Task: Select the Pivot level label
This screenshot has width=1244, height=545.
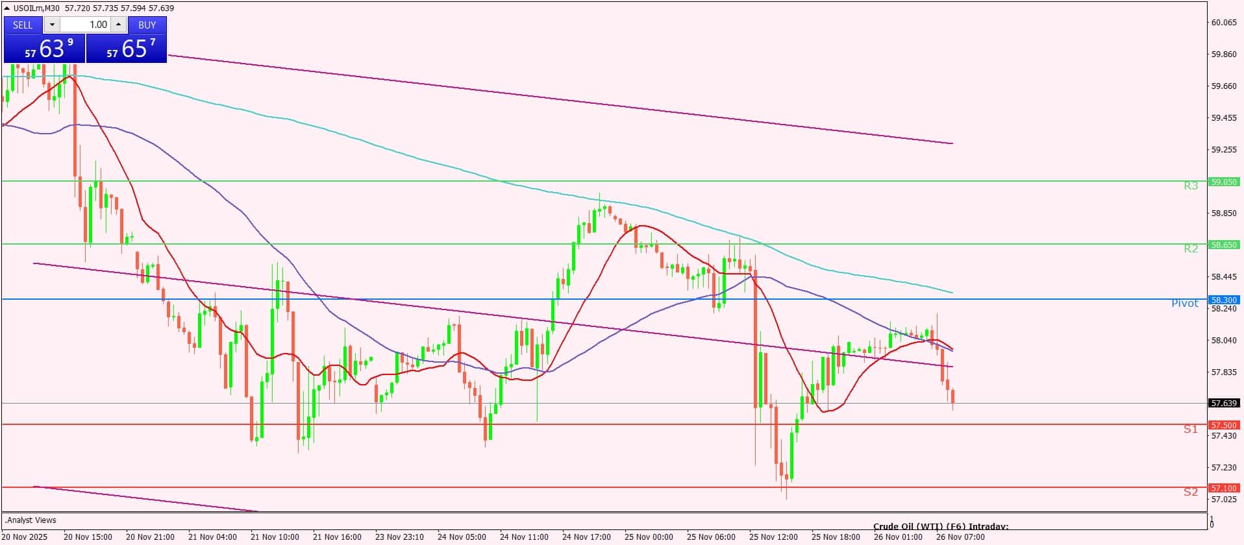Action: (1185, 304)
